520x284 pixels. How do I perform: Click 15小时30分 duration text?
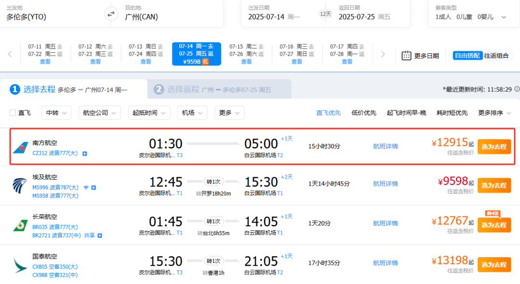coord(324,146)
